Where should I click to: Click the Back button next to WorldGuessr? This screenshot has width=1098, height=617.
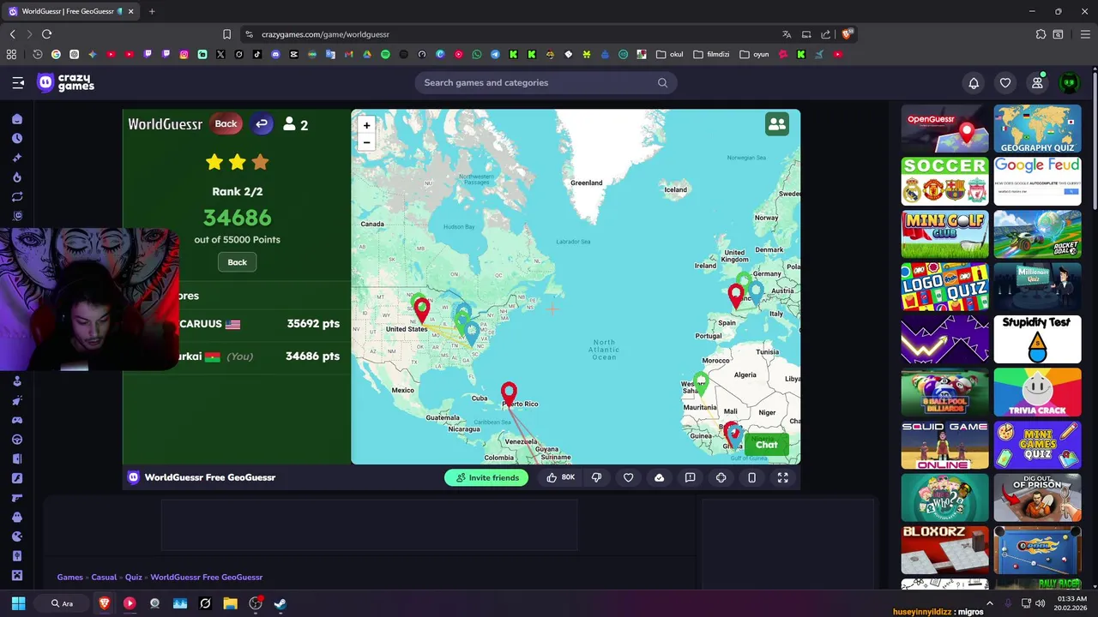(x=226, y=123)
